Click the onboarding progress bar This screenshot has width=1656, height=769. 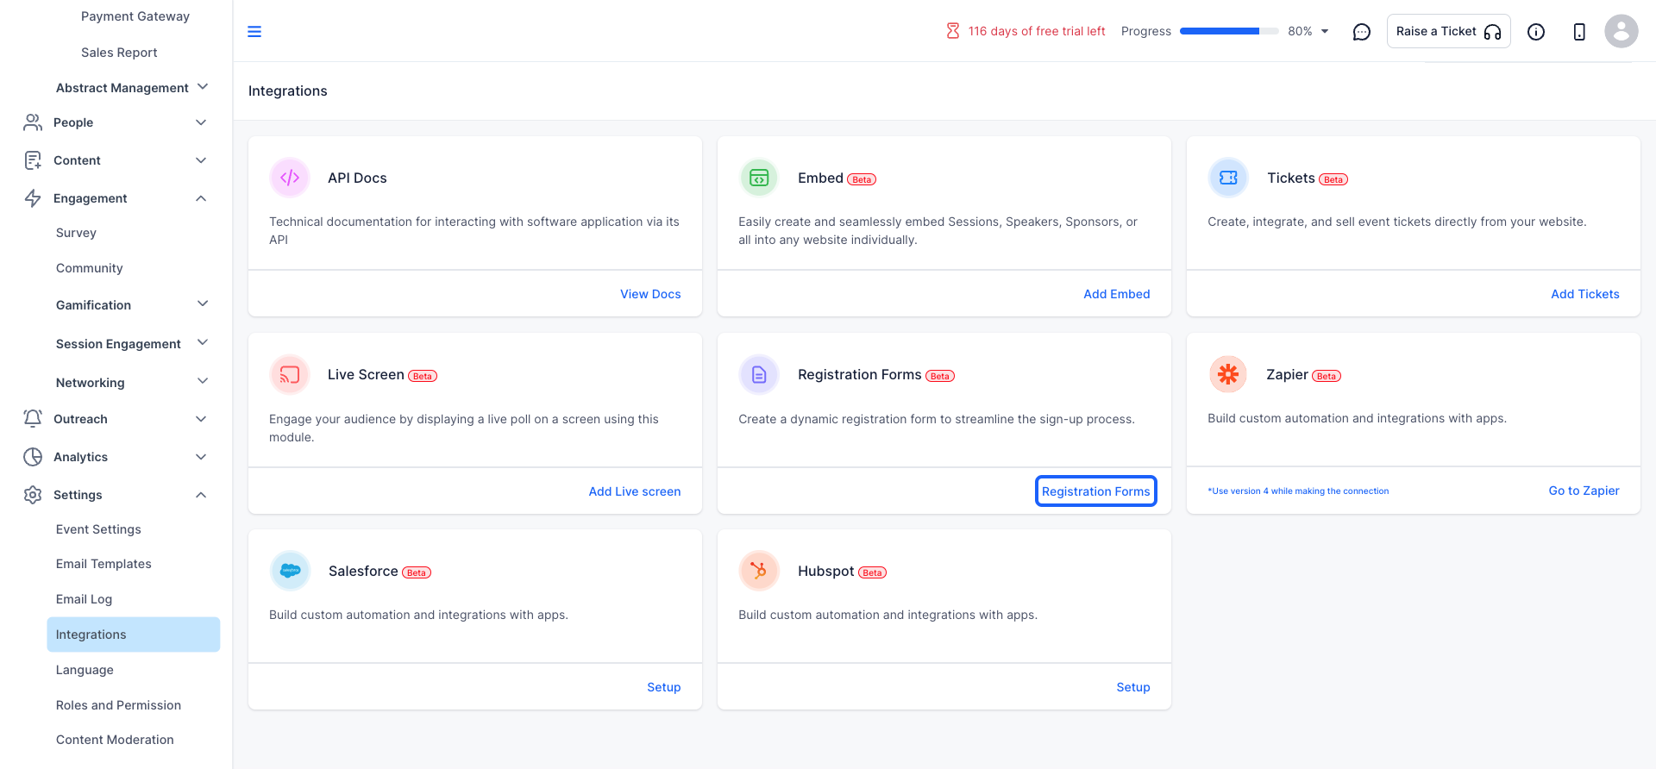click(x=1228, y=31)
